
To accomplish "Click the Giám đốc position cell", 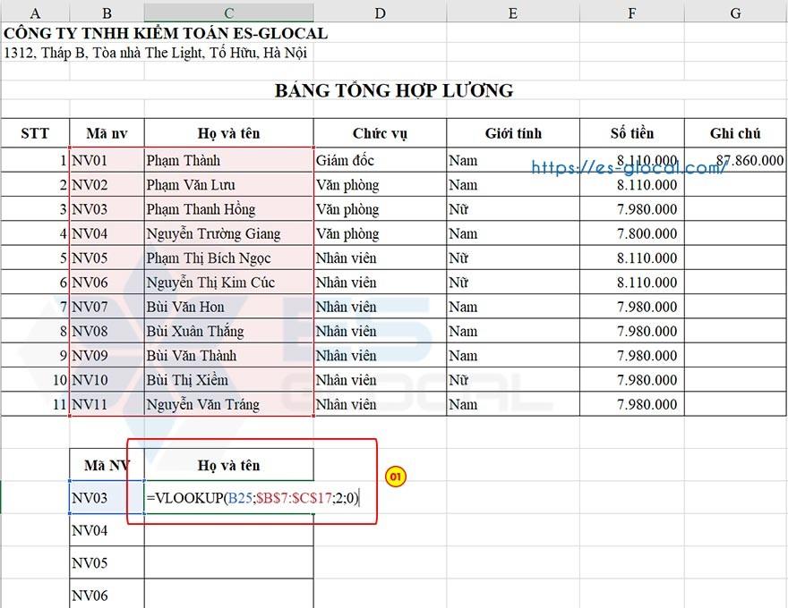I will (380, 160).
